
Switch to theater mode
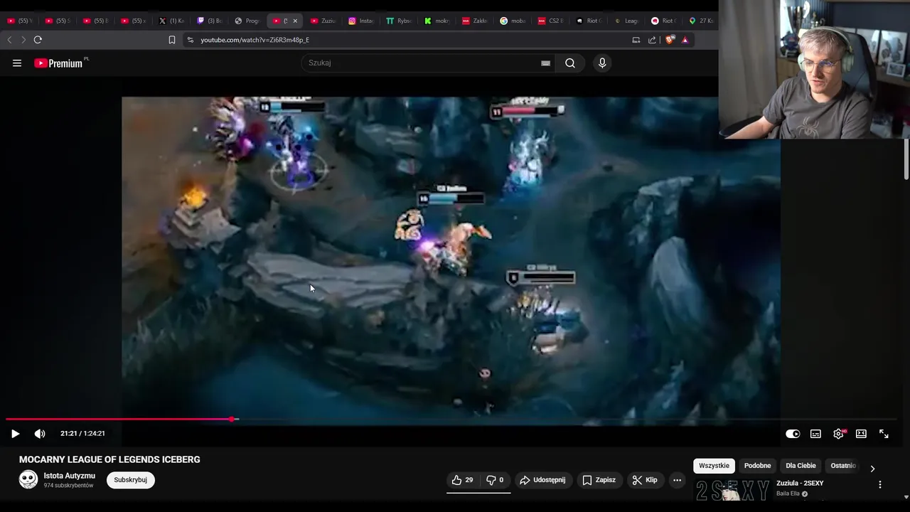[x=861, y=434]
